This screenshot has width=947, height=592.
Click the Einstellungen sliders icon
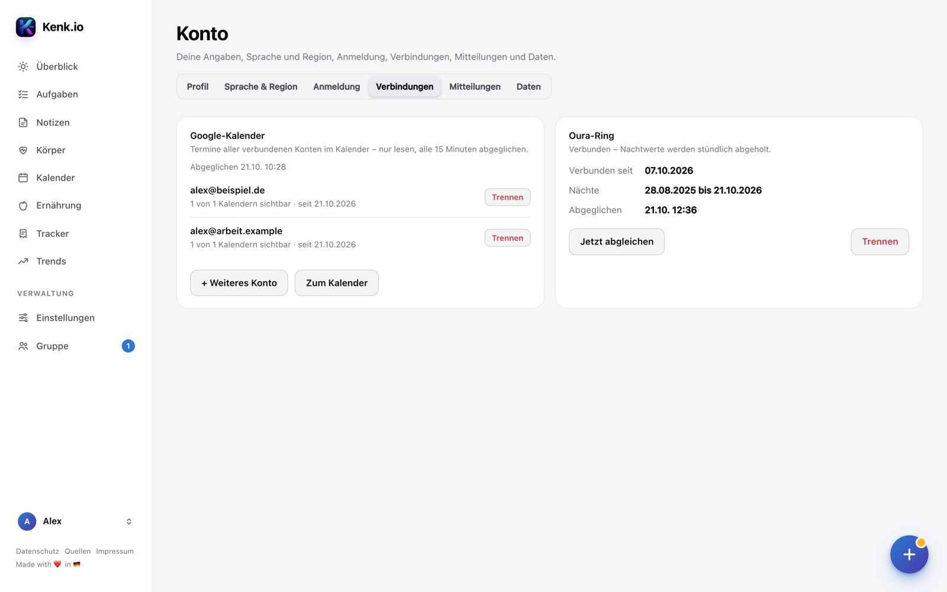pyautogui.click(x=23, y=318)
